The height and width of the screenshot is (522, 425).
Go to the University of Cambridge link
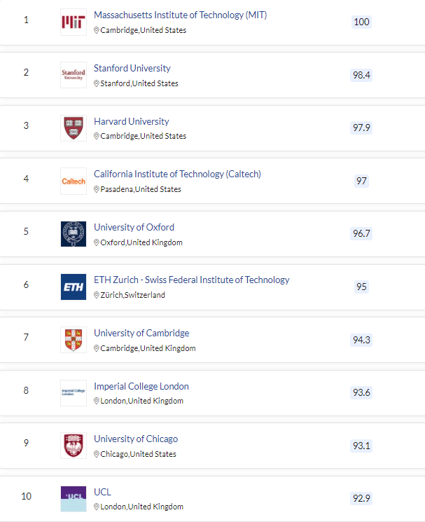coord(141,334)
